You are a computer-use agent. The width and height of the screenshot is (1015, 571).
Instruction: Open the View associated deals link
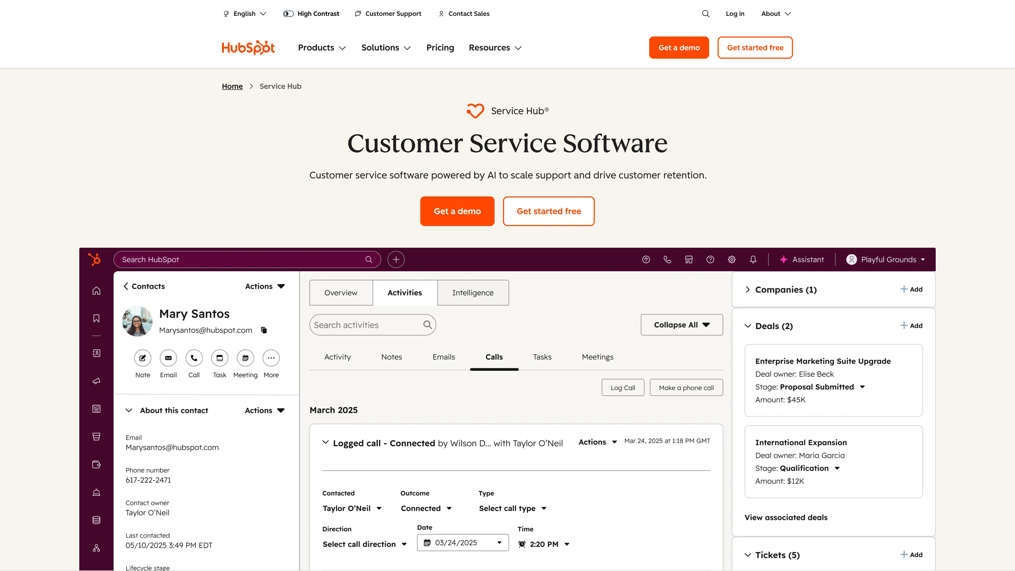[786, 517]
